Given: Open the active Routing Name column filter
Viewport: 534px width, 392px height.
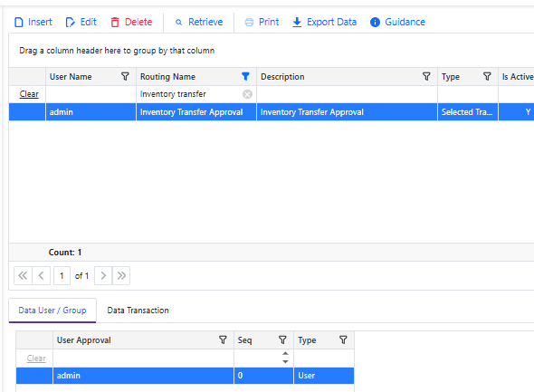Looking at the screenshot, I should 245,76.
